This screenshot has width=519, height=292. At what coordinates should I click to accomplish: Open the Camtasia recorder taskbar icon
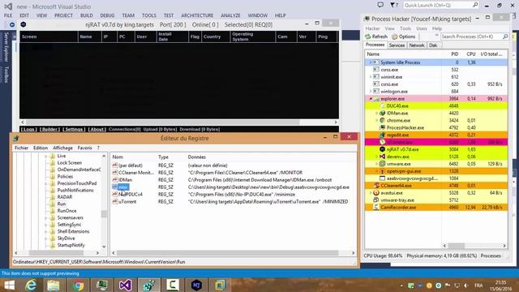pos(173,285)
